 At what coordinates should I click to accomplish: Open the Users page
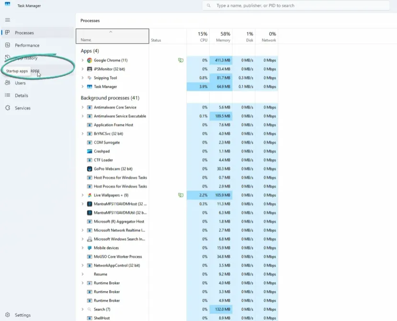[x=37, y=83]
